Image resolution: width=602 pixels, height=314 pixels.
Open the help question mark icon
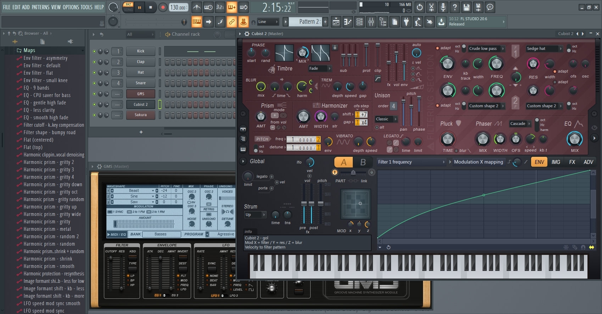coord(455,7)
